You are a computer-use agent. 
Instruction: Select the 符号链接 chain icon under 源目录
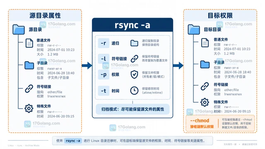[x=29, y=89]
